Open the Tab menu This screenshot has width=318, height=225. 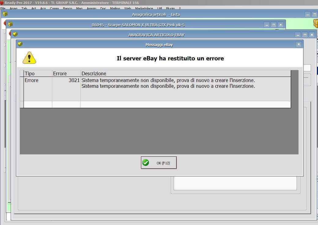[24, 9]
